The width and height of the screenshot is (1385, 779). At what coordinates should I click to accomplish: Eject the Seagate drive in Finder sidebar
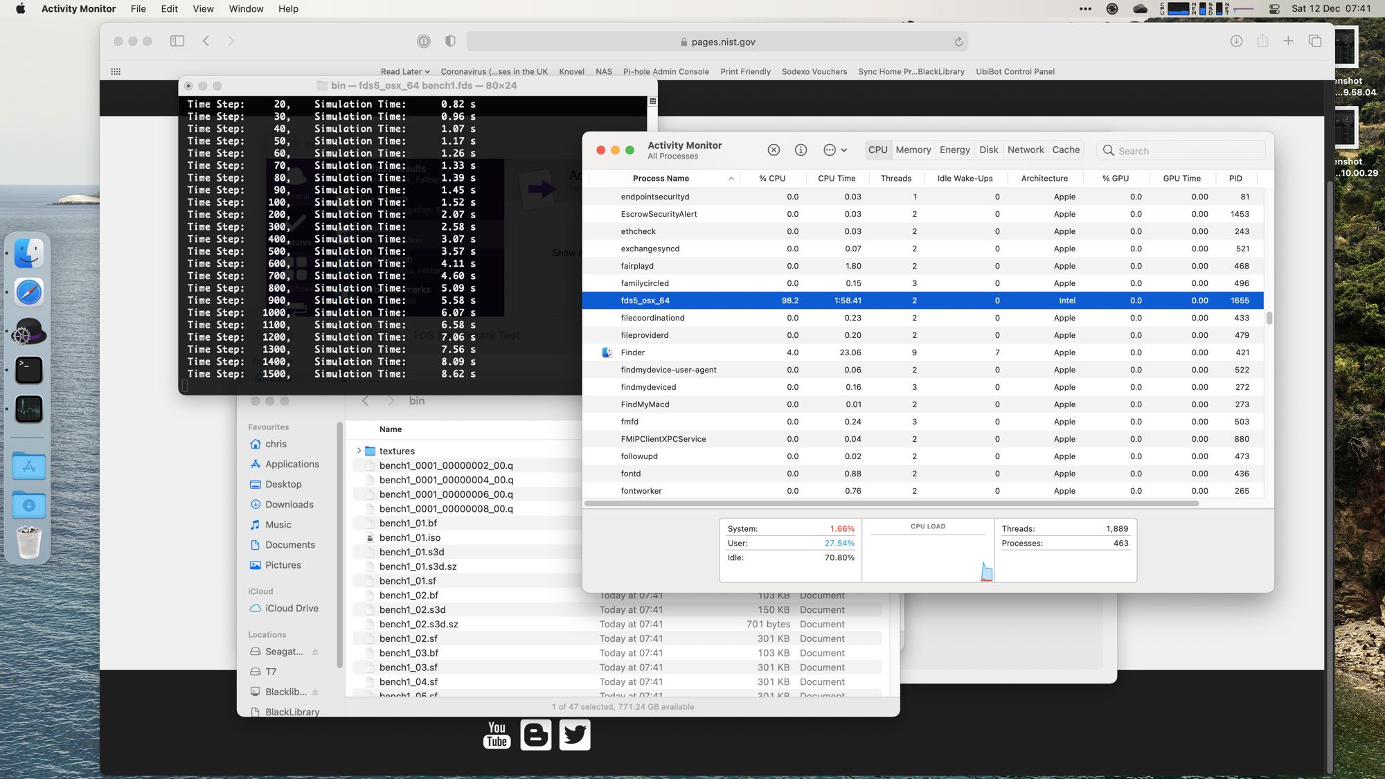[x=315, y=652]
